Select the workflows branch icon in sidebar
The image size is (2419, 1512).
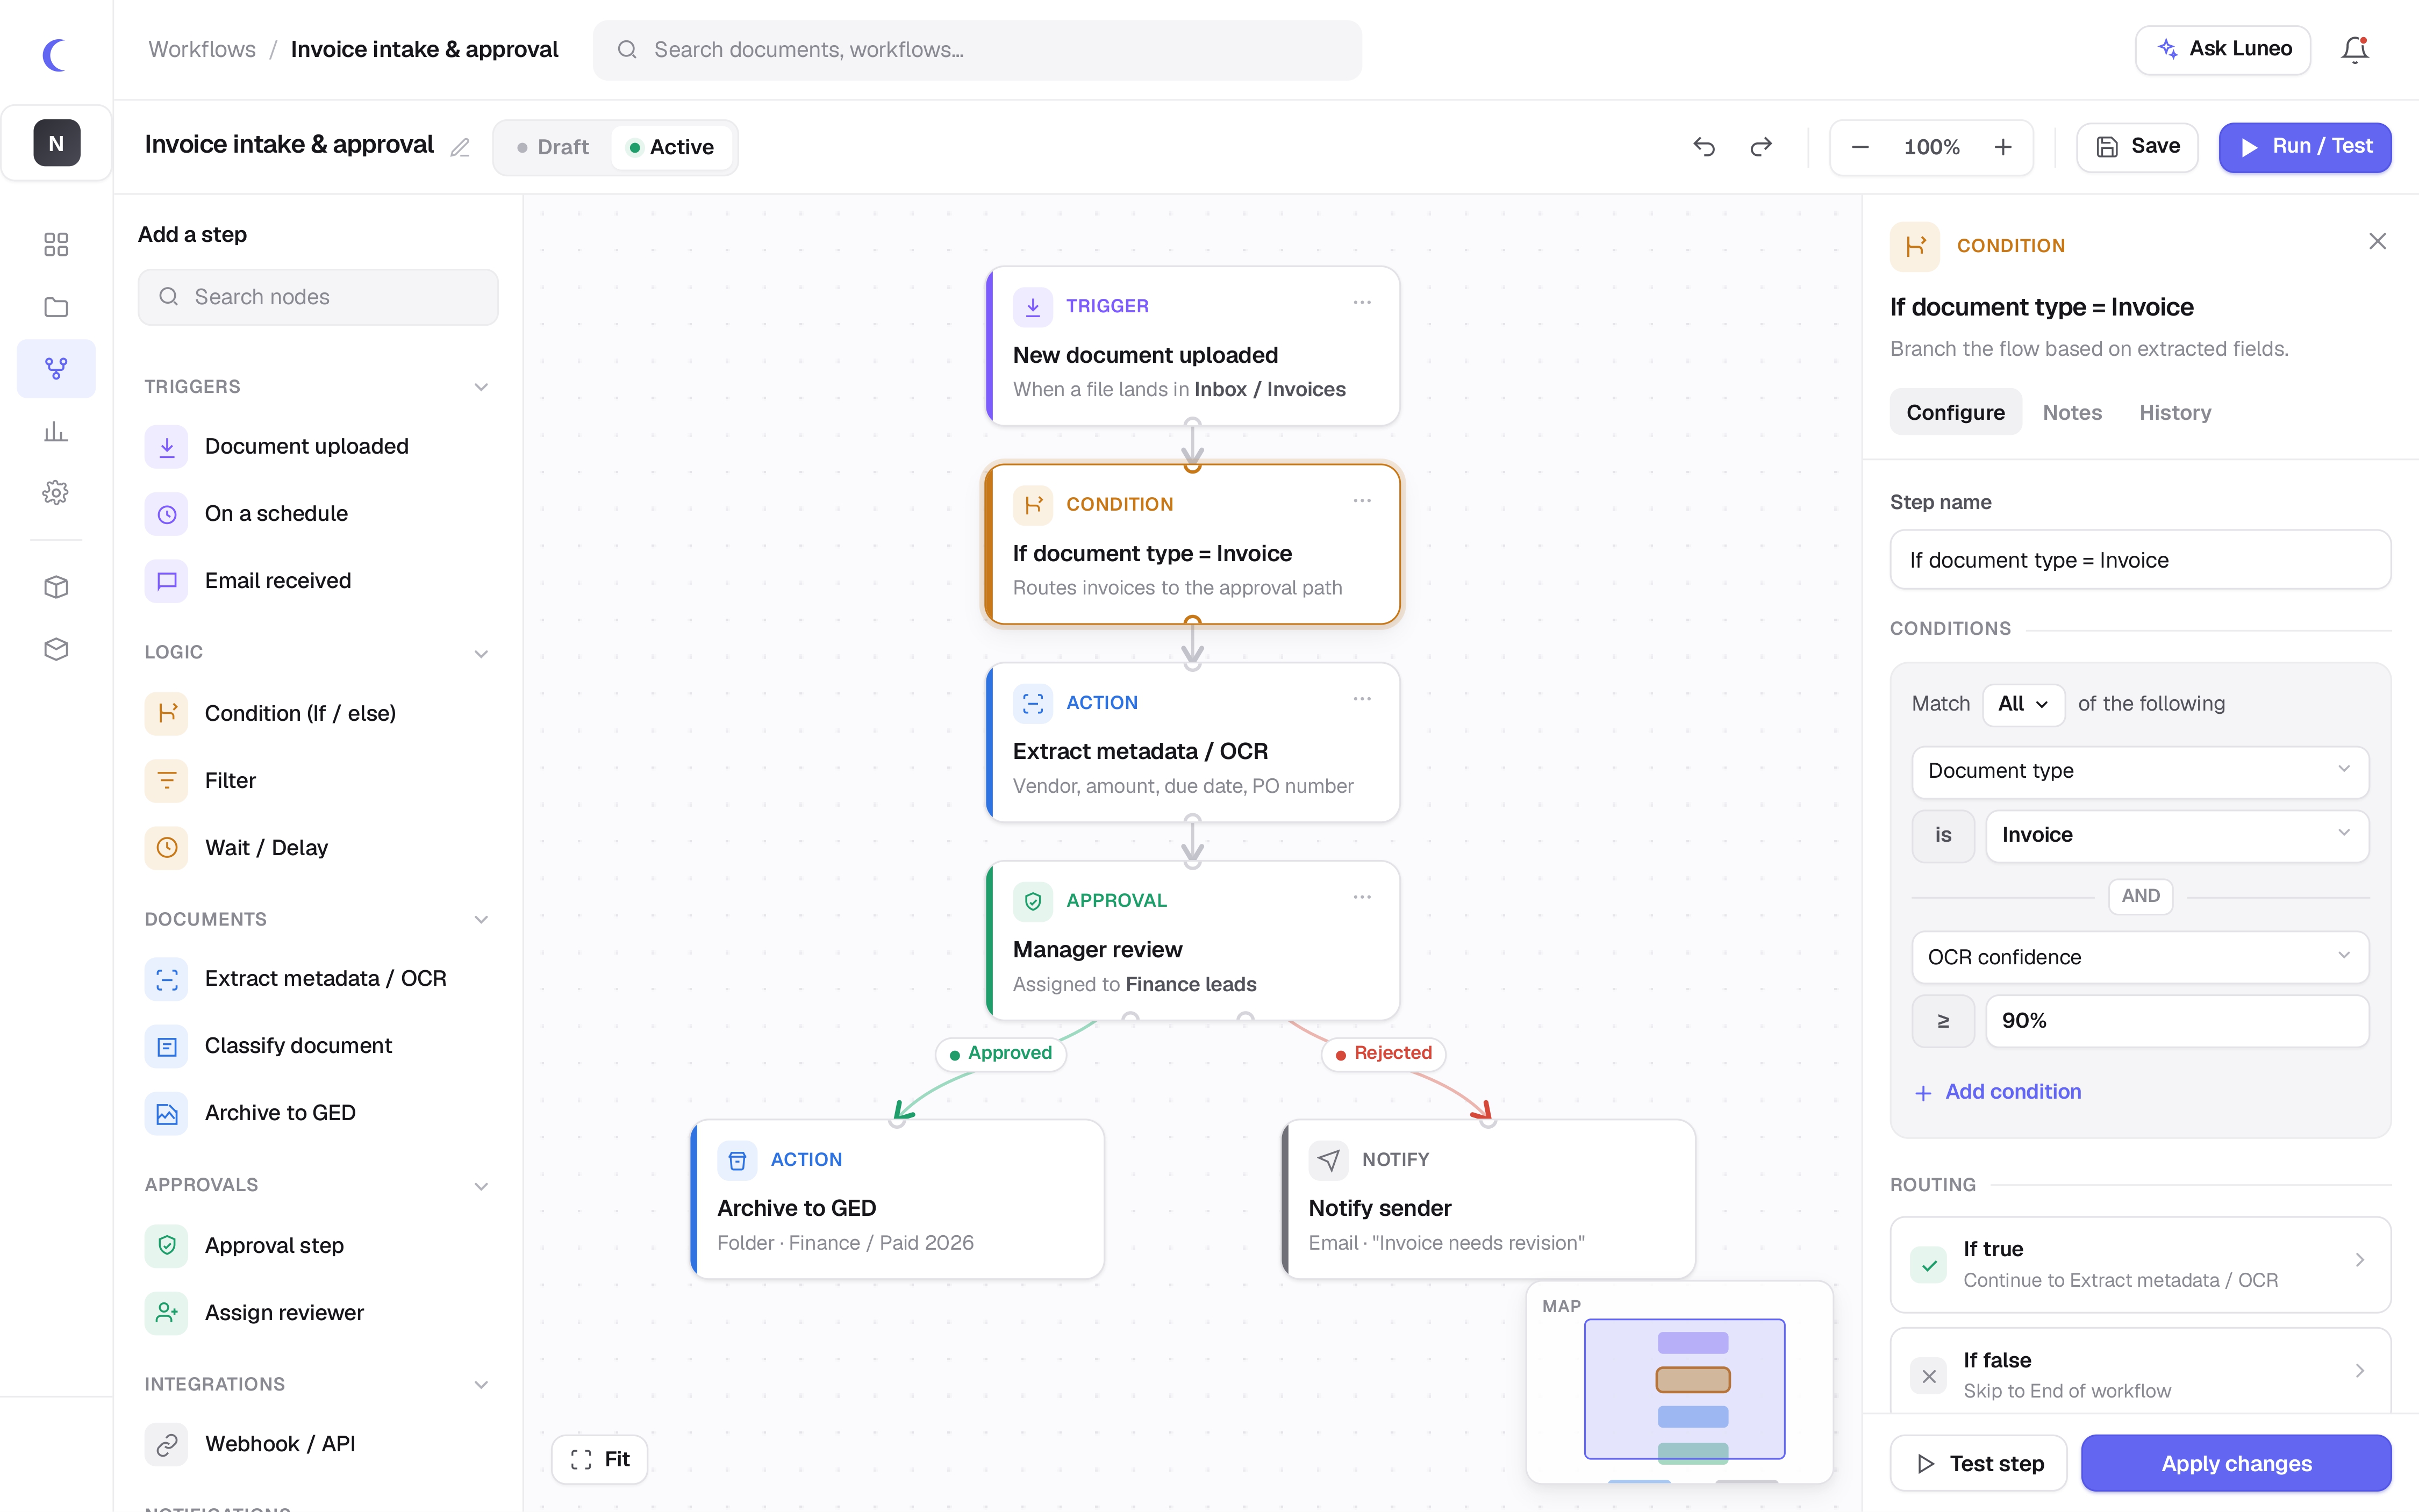pos(56,369)
